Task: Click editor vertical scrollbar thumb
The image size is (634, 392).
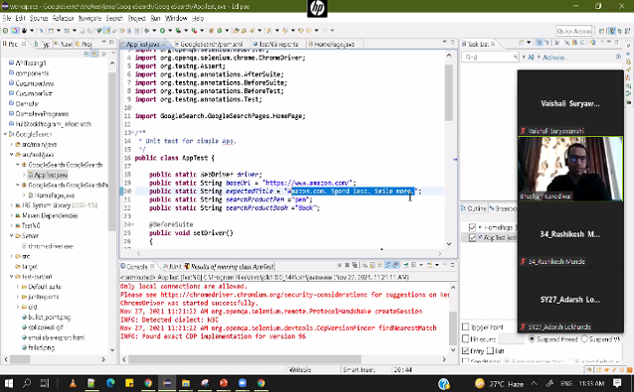Action: click(449, 93)
